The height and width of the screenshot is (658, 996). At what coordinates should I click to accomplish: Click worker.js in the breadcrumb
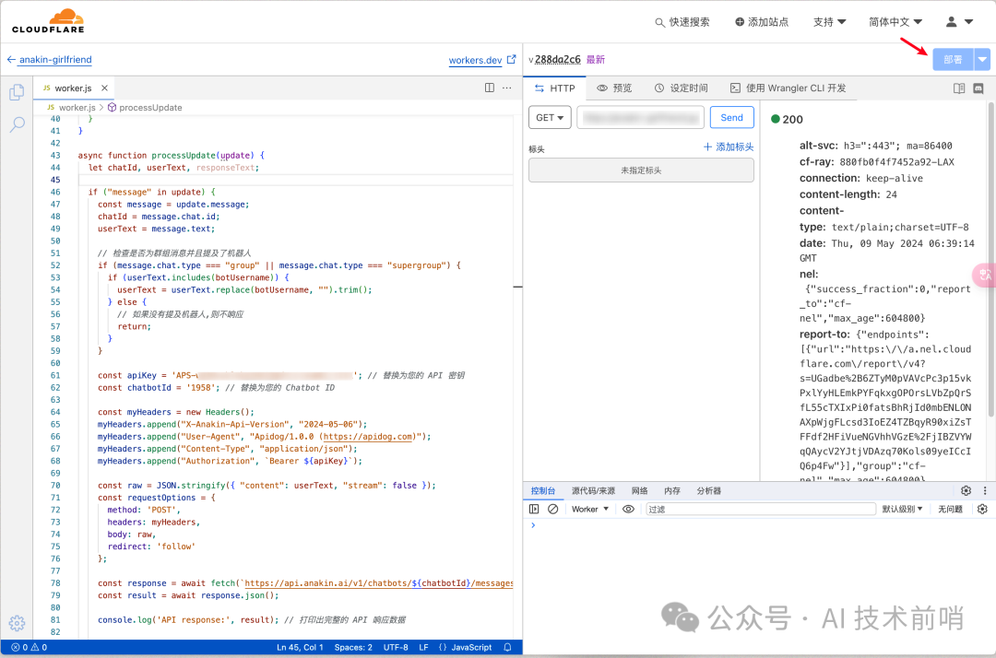tap(77, 107)
